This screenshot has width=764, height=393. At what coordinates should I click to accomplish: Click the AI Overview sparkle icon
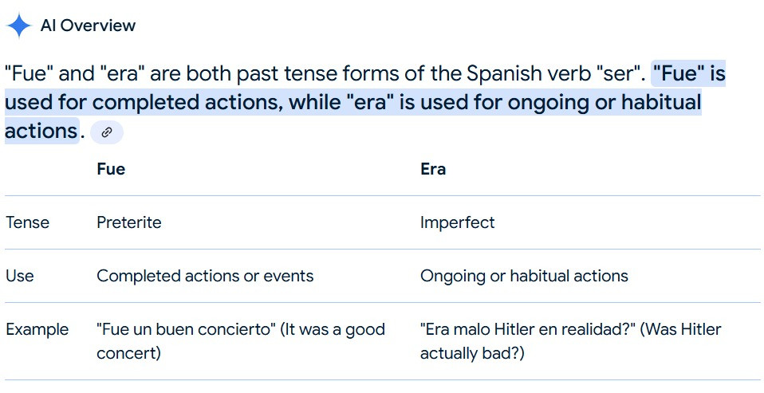tap(19, 26)
